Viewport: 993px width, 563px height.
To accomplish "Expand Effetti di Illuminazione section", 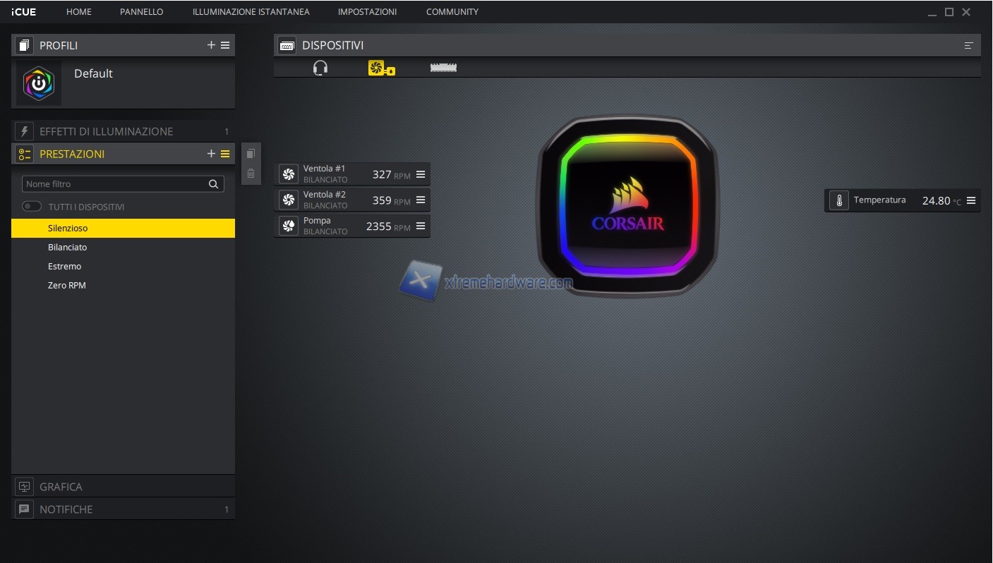I will 106,131.
